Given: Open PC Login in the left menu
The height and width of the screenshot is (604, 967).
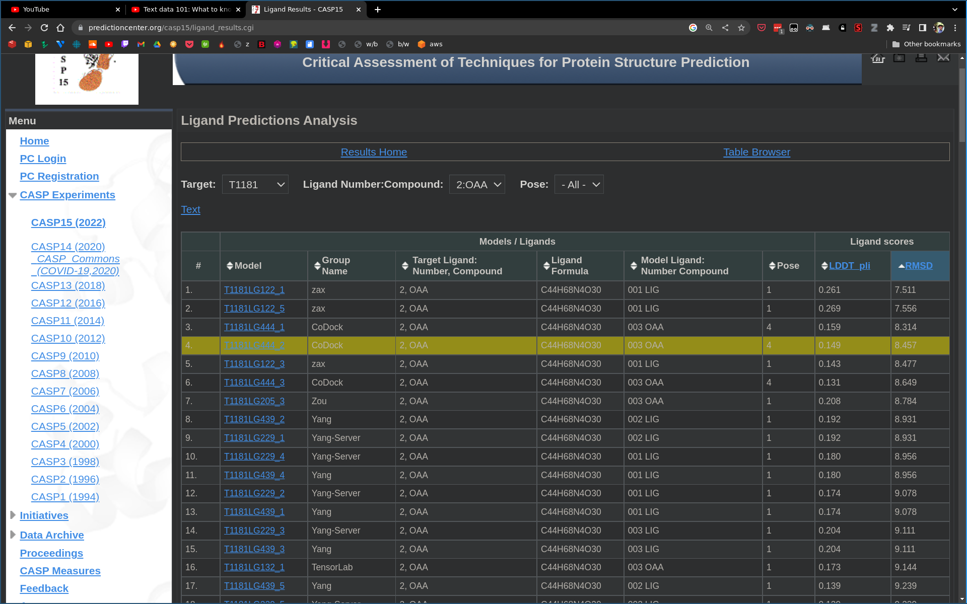Looking at the screenshot, I should pos(43,159).
